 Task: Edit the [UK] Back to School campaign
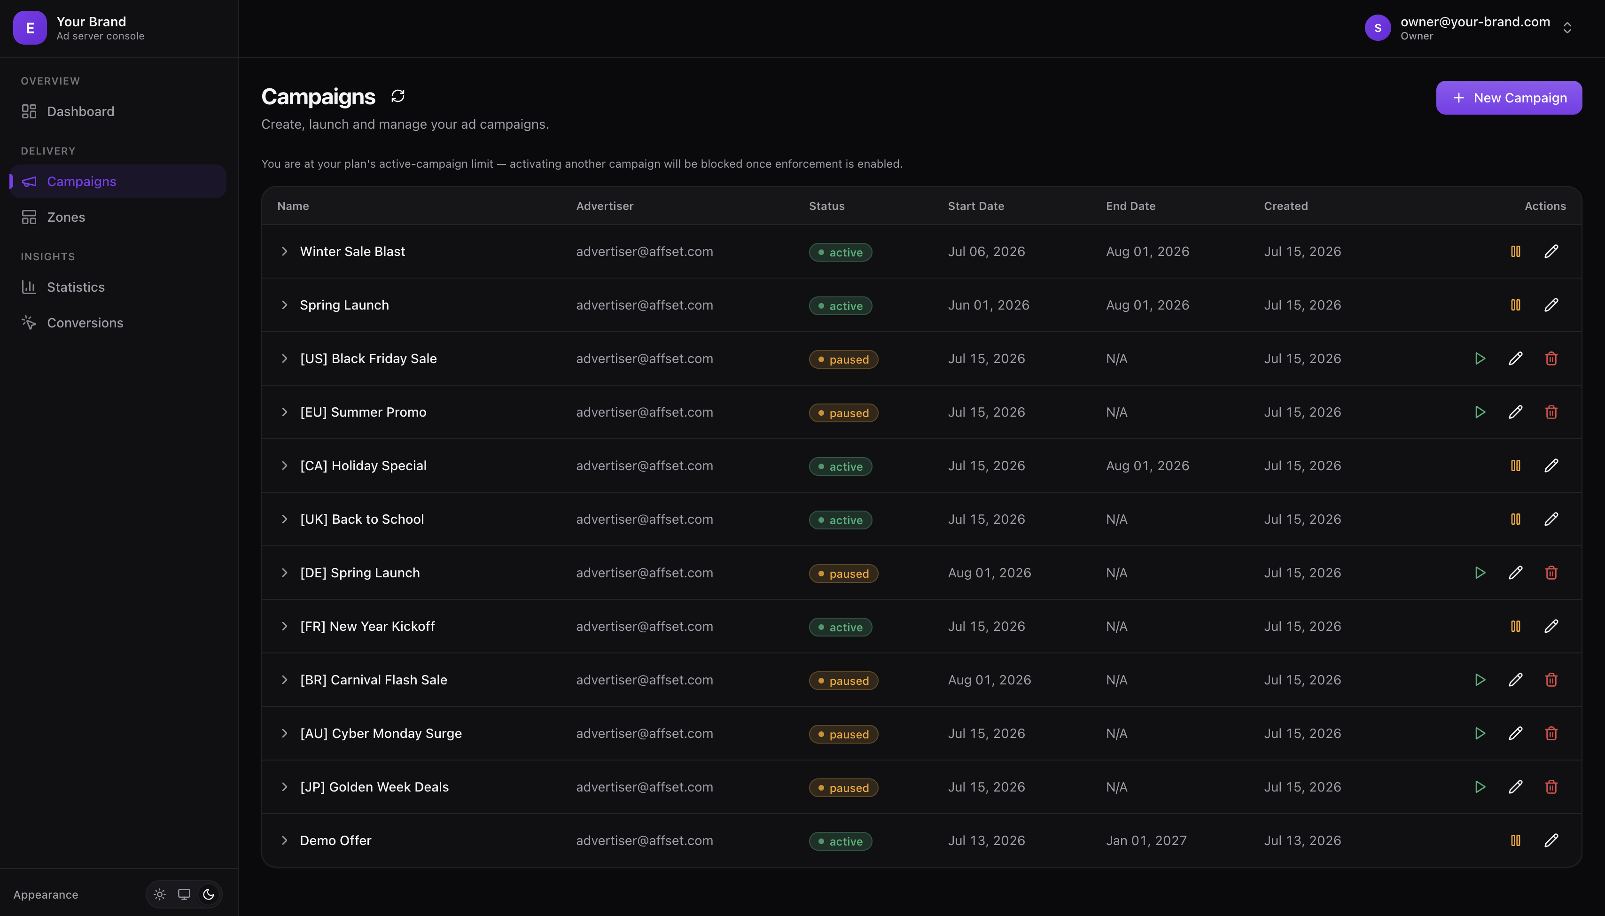(1551, 519)
